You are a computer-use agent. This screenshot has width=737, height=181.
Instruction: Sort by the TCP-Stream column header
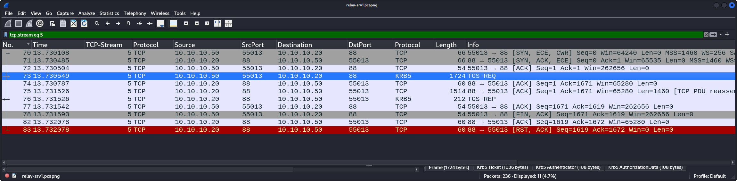(108, 45)
